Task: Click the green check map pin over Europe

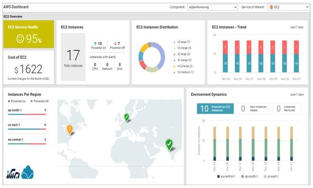Action: pos(126,117)
